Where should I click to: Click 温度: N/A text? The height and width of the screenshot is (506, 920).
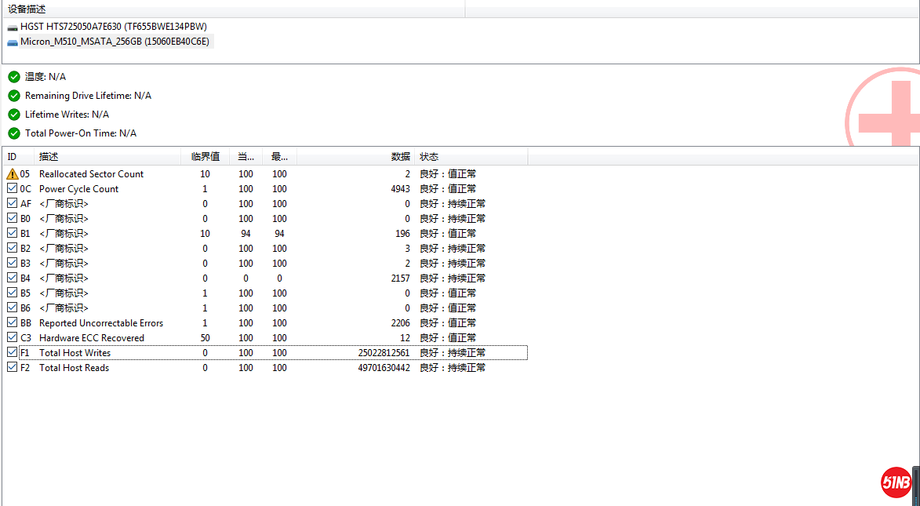(45, 77)
